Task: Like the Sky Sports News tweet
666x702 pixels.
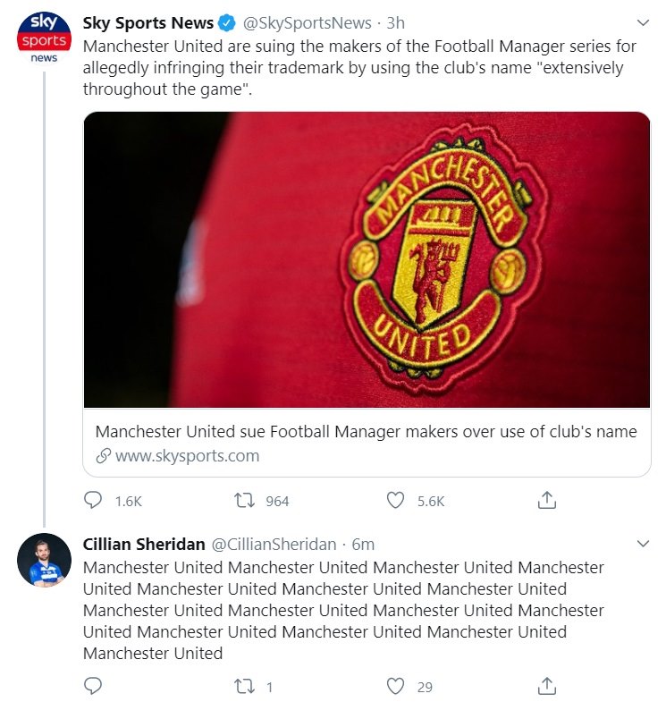Action: tap(396, 500)
